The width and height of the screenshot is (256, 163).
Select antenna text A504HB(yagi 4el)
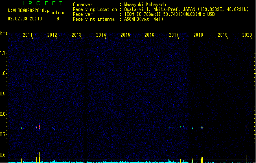pos(144,19)
